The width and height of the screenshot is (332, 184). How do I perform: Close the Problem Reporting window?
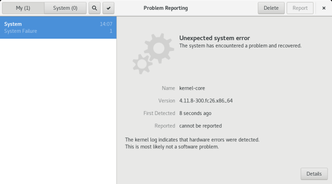324,8
